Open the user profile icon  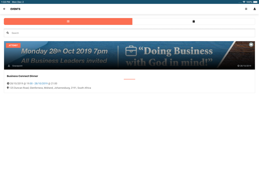click(255, 9)
